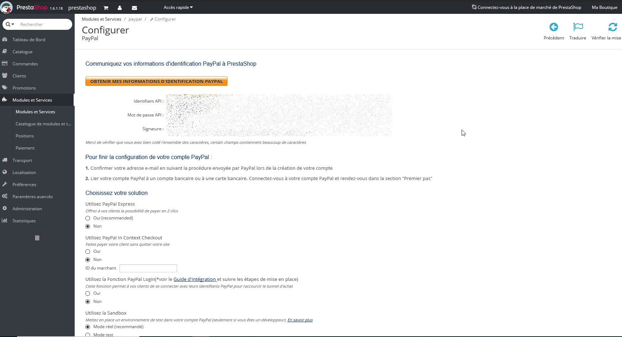Select Non for PayPal In Context Checkout

pos(88,260)
